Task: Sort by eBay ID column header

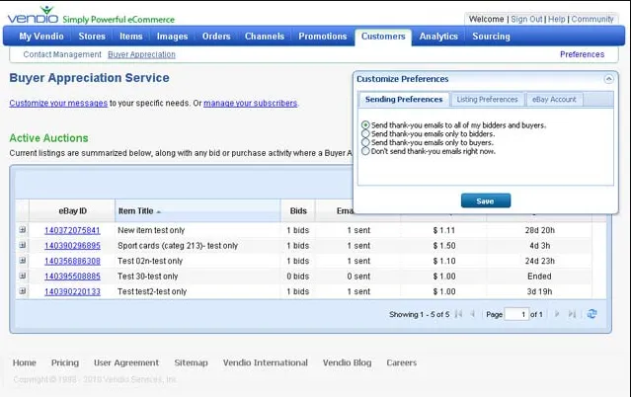Action: [x=72, y=211]
